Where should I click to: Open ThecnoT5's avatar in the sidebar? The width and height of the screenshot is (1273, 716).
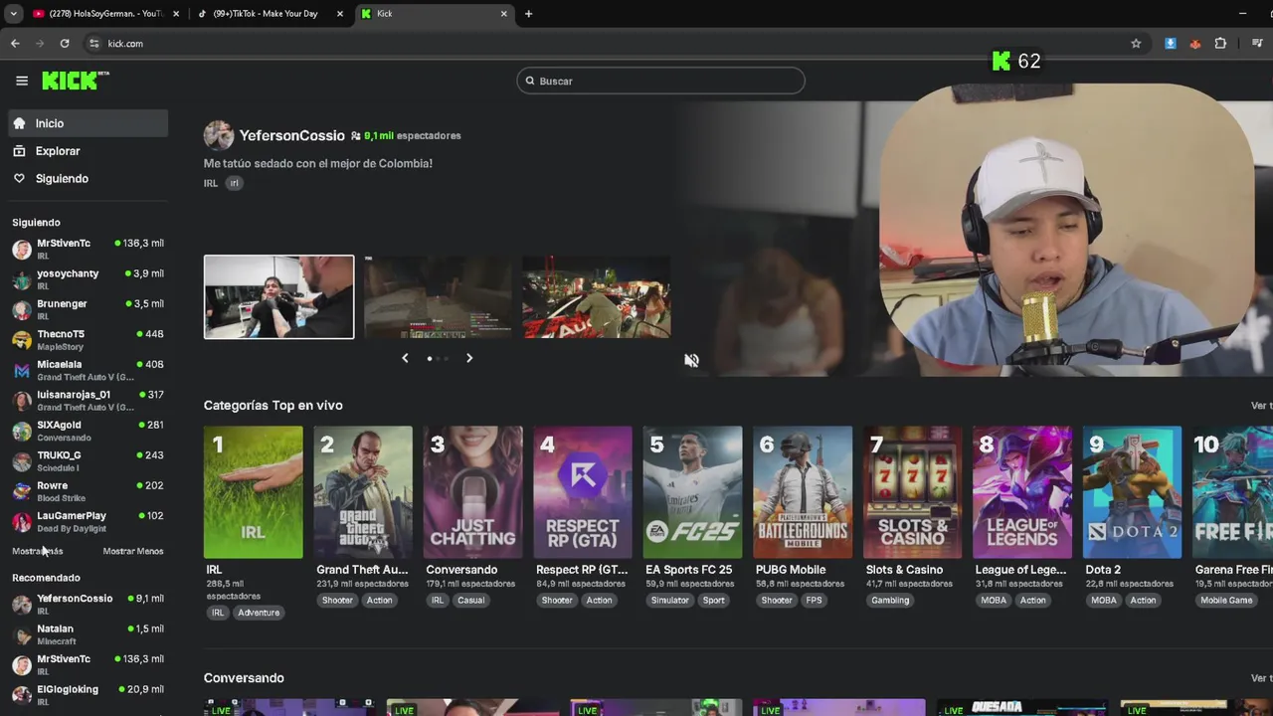pyautogui.click(x=22, y=340)
